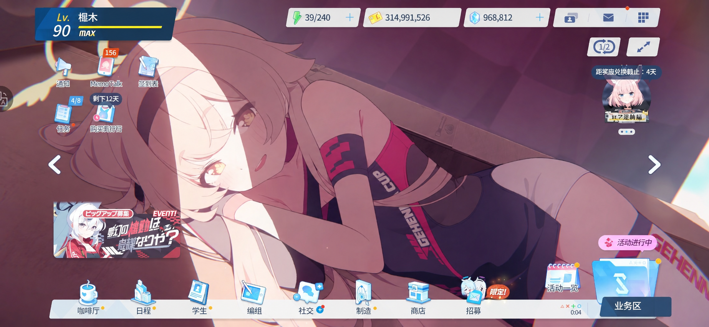Viewport: 709px width, 327px height.
Task: Open the account profile icon
Action: click(x=571, y=18)
